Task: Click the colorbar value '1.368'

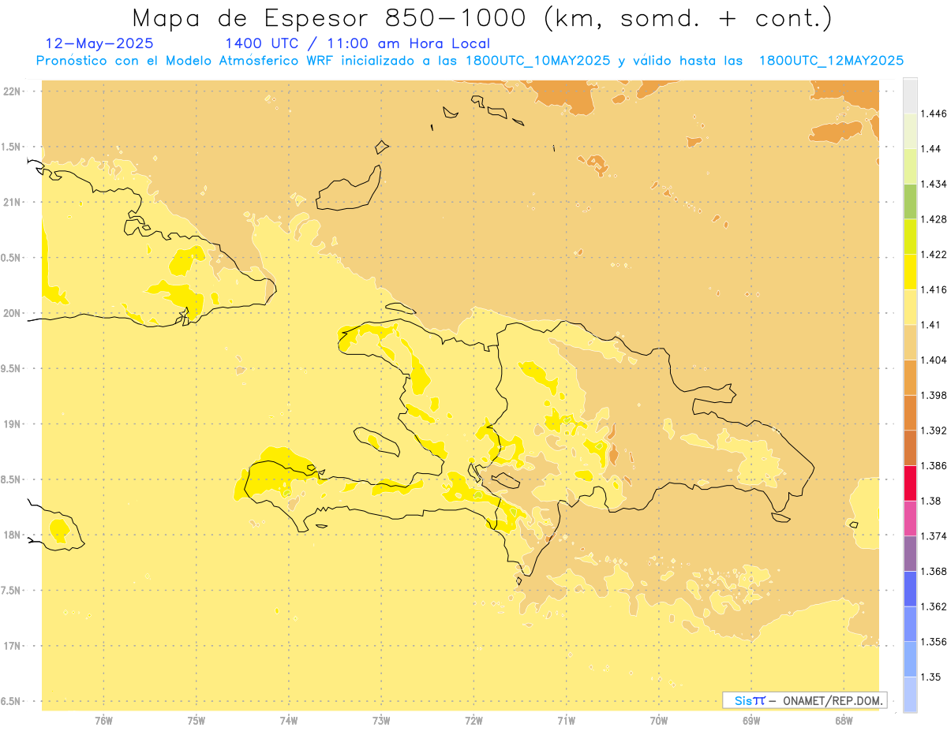Action: tap(934, 571)
